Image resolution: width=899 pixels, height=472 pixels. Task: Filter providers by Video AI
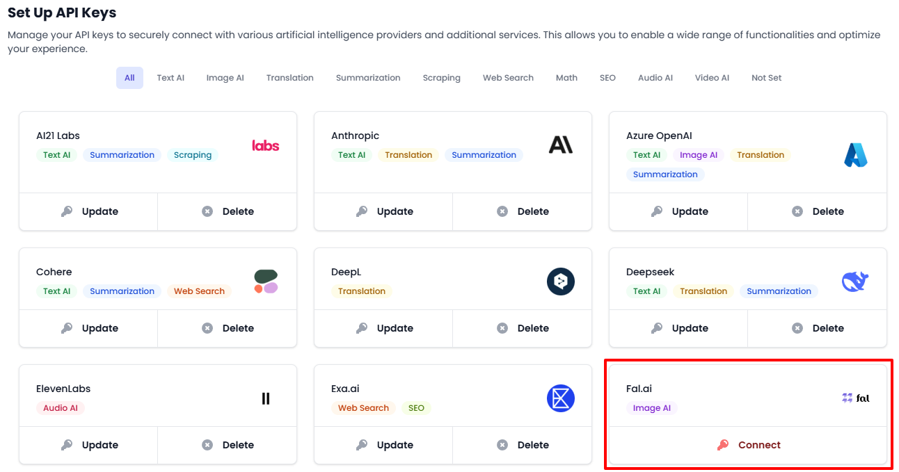click(712, 78)
